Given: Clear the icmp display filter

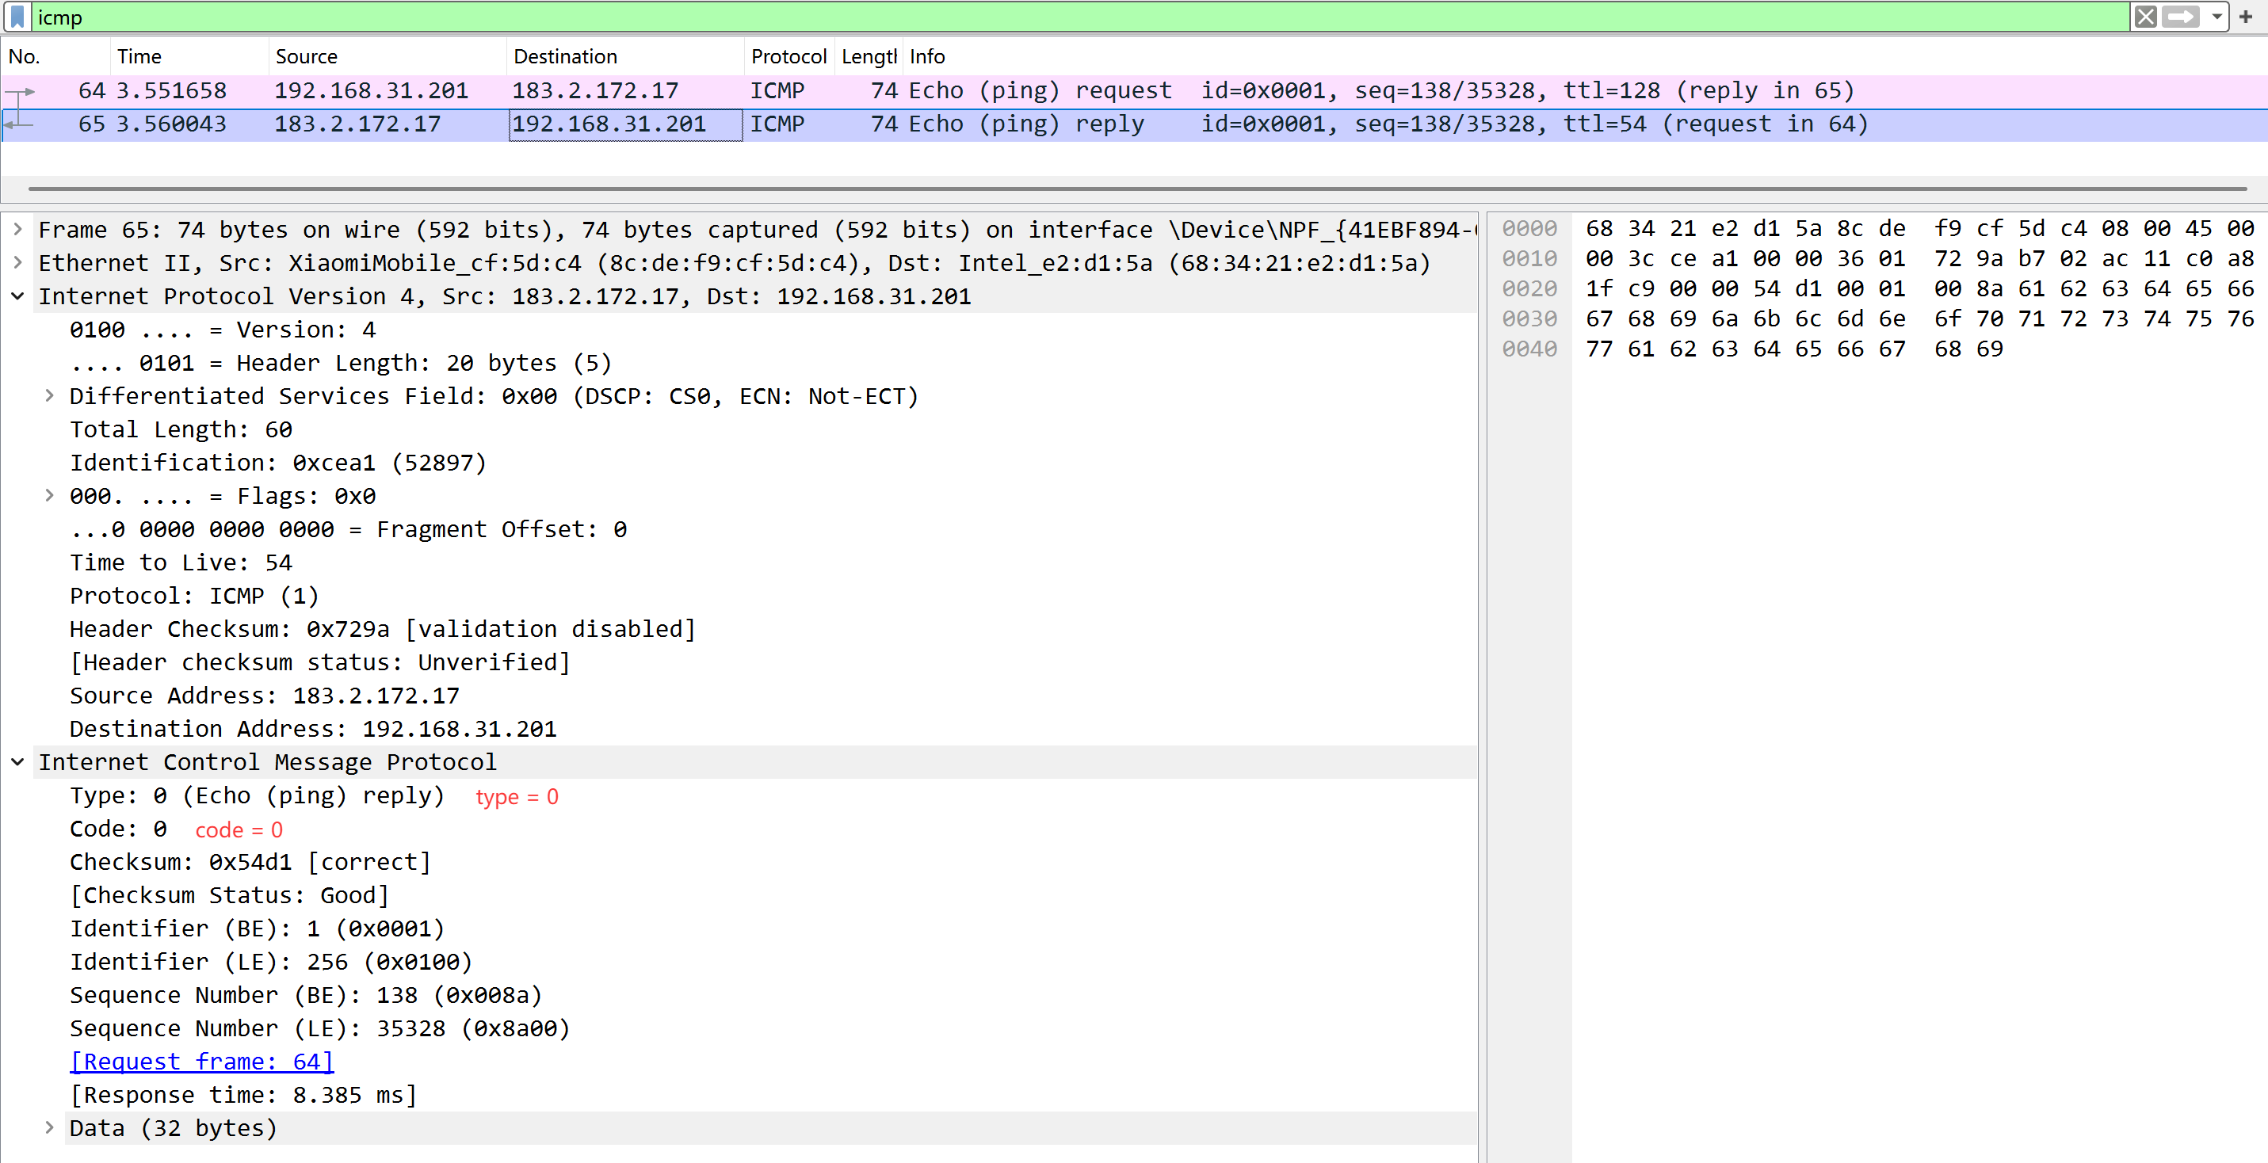Looking at the screenshot, I should 2144,17.
